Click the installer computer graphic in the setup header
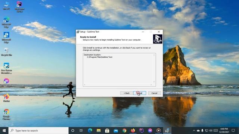The width and height of the screenshot is (239, 134). pyautogui.click(x=158, y=39)
